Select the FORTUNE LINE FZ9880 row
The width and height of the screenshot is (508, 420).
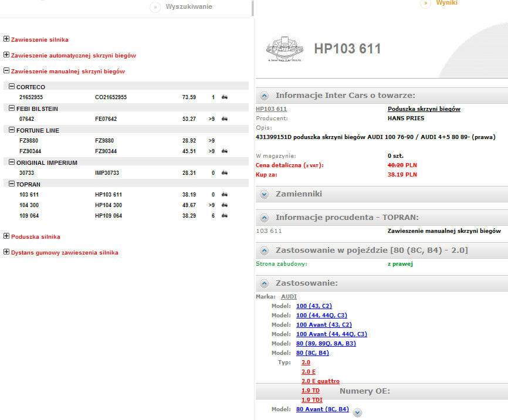126,140
